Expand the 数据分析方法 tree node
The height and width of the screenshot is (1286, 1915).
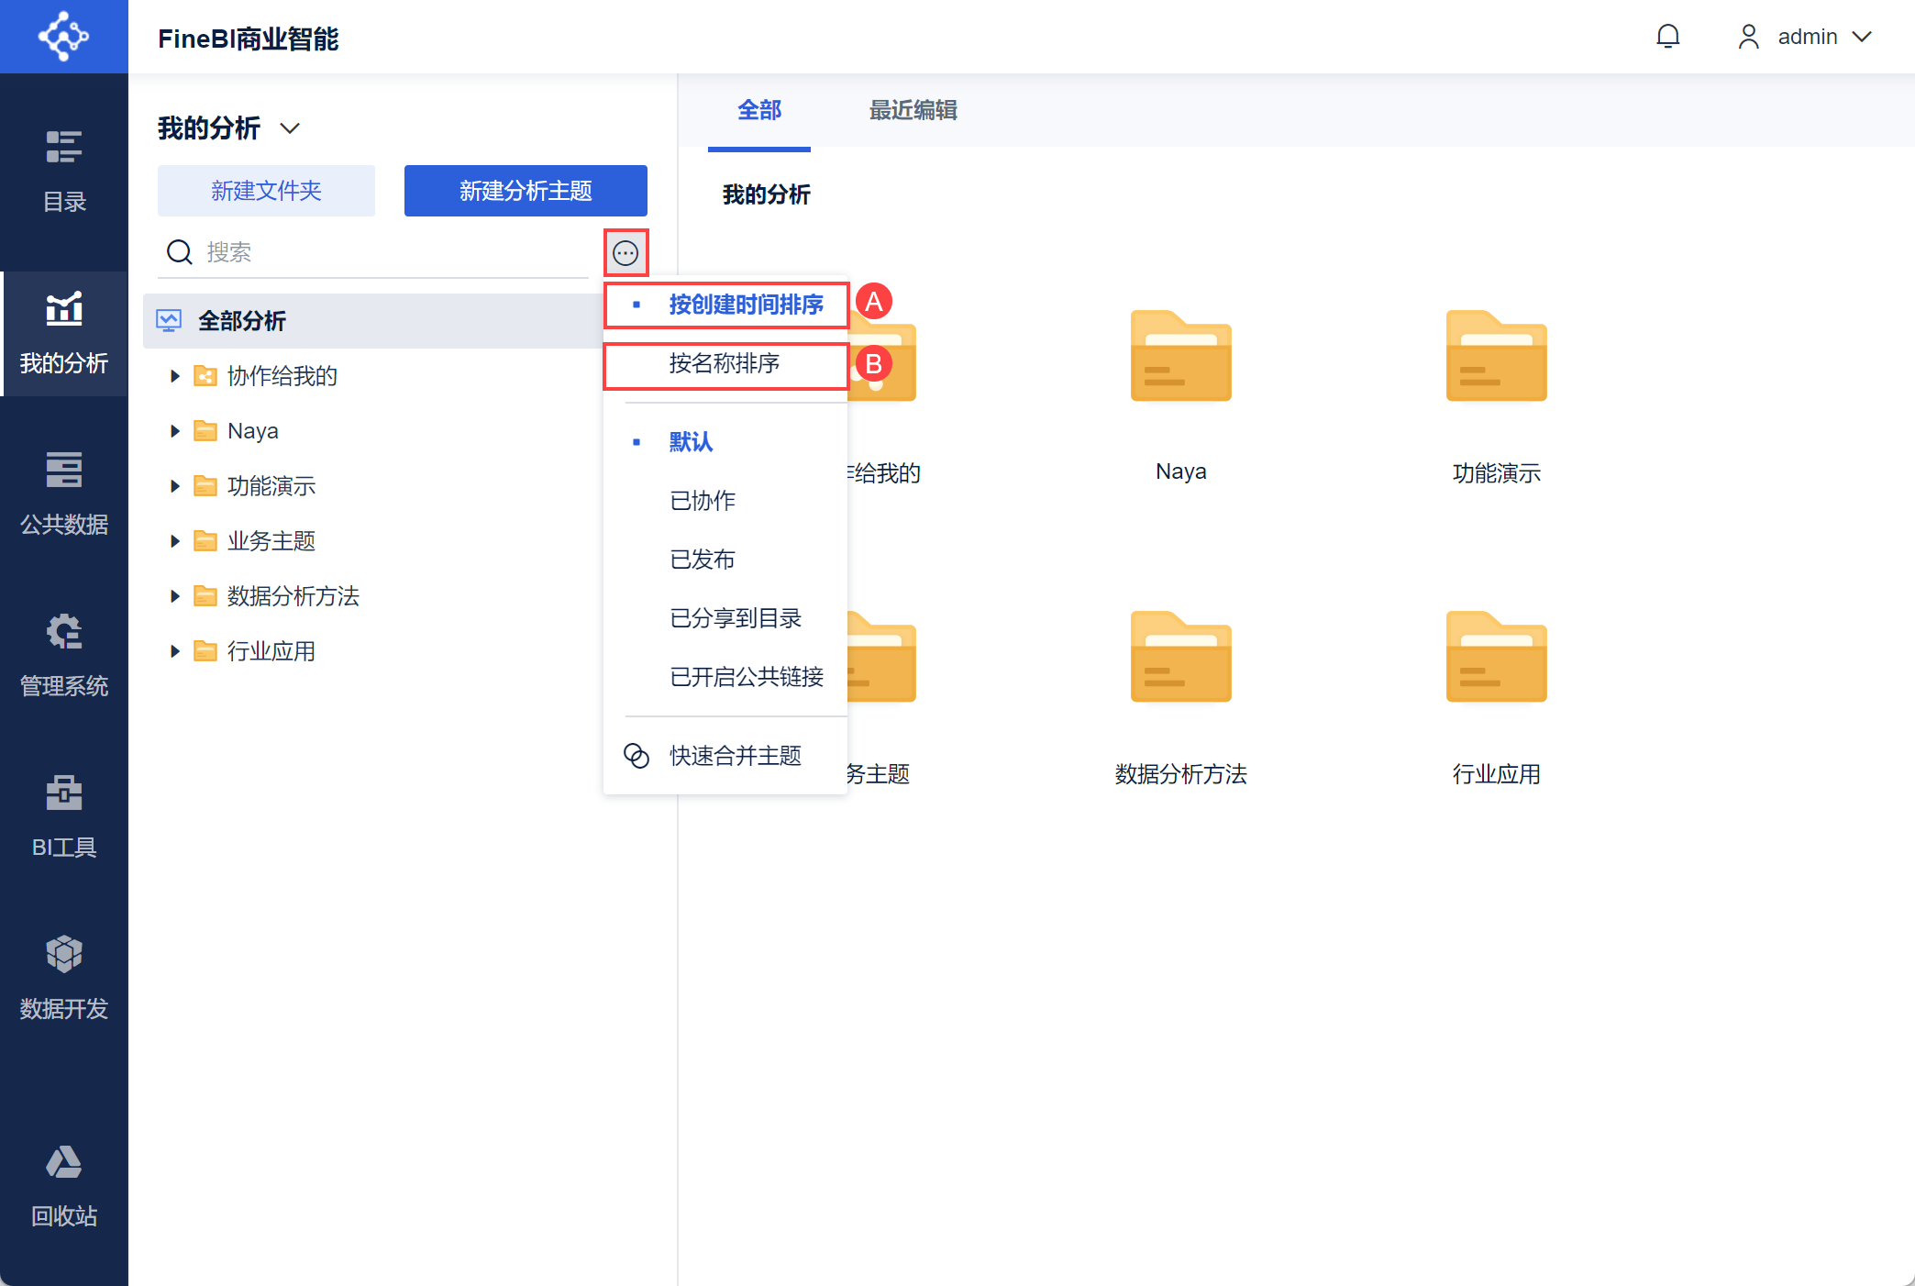(174, 596)
